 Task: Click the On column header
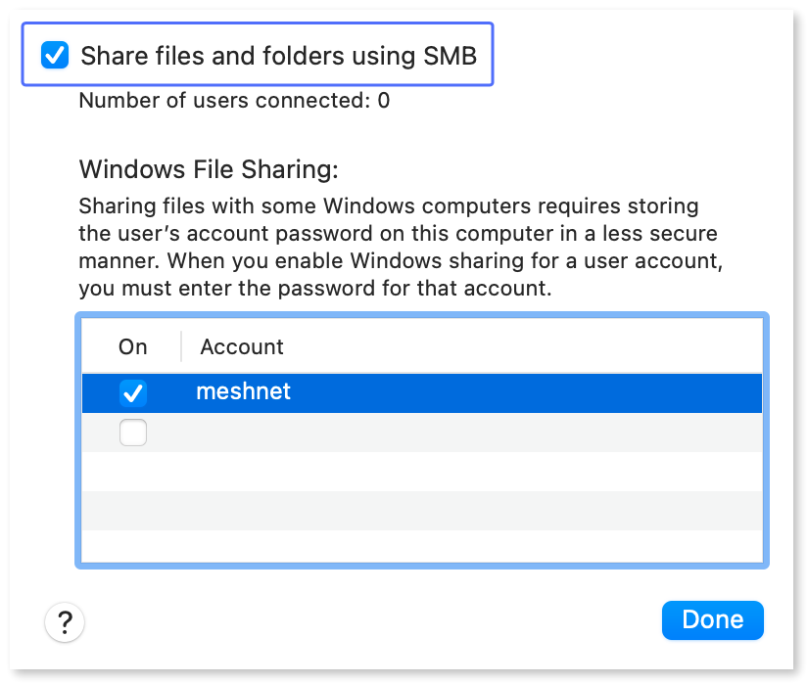[x=132, y=346]
